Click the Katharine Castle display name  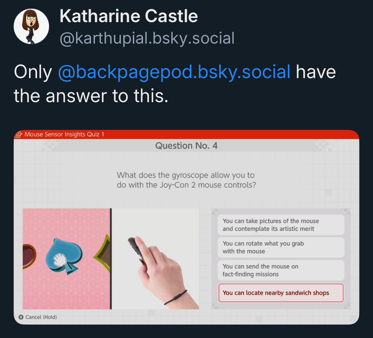click(129, 16)
